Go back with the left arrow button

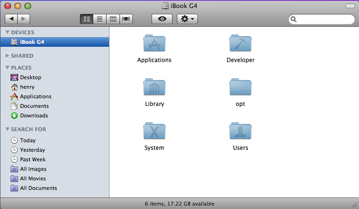pyautogui.click(x=11, y=19)
